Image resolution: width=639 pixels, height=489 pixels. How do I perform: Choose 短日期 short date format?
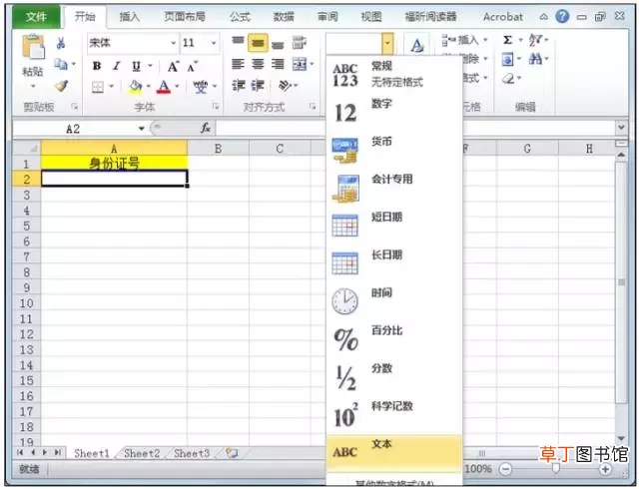coord(394,226)
